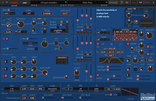Screen dimensions: 156x101
Task: Open the LP24 filter type selector
Action: point(30,44)
